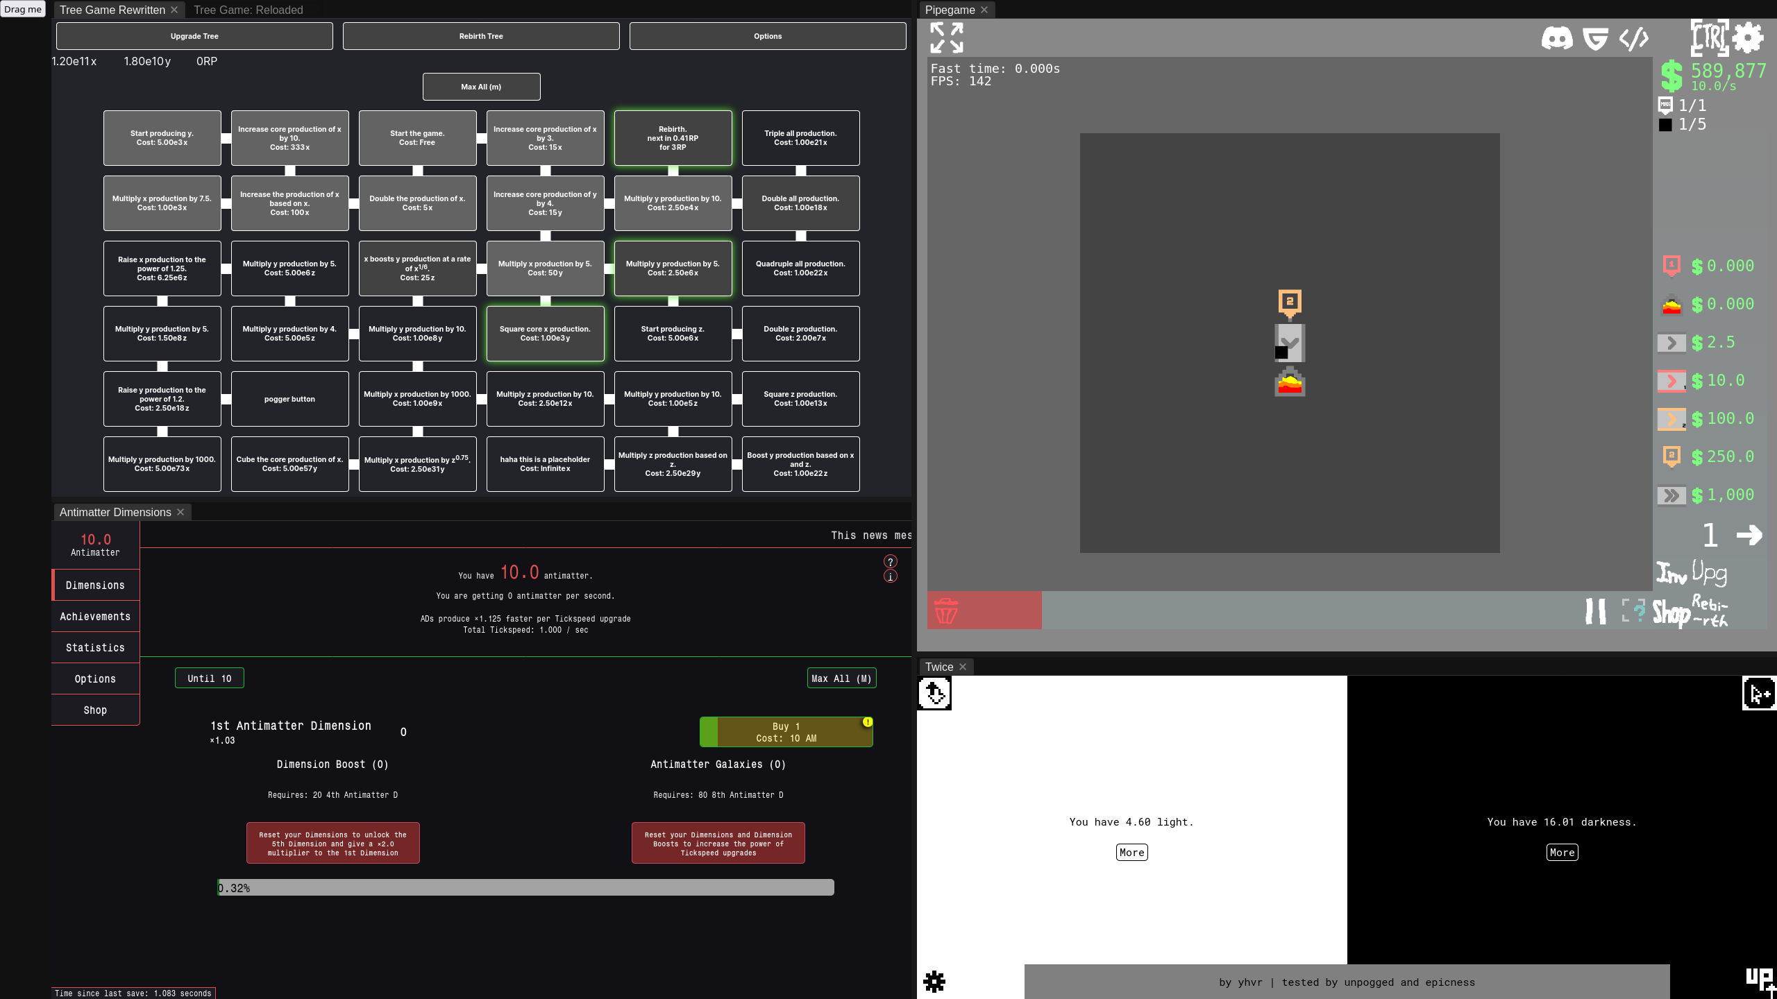Click the Shop button in Antimatter panel
This screenshot has height=999, width=1777.
click(95, 709)
